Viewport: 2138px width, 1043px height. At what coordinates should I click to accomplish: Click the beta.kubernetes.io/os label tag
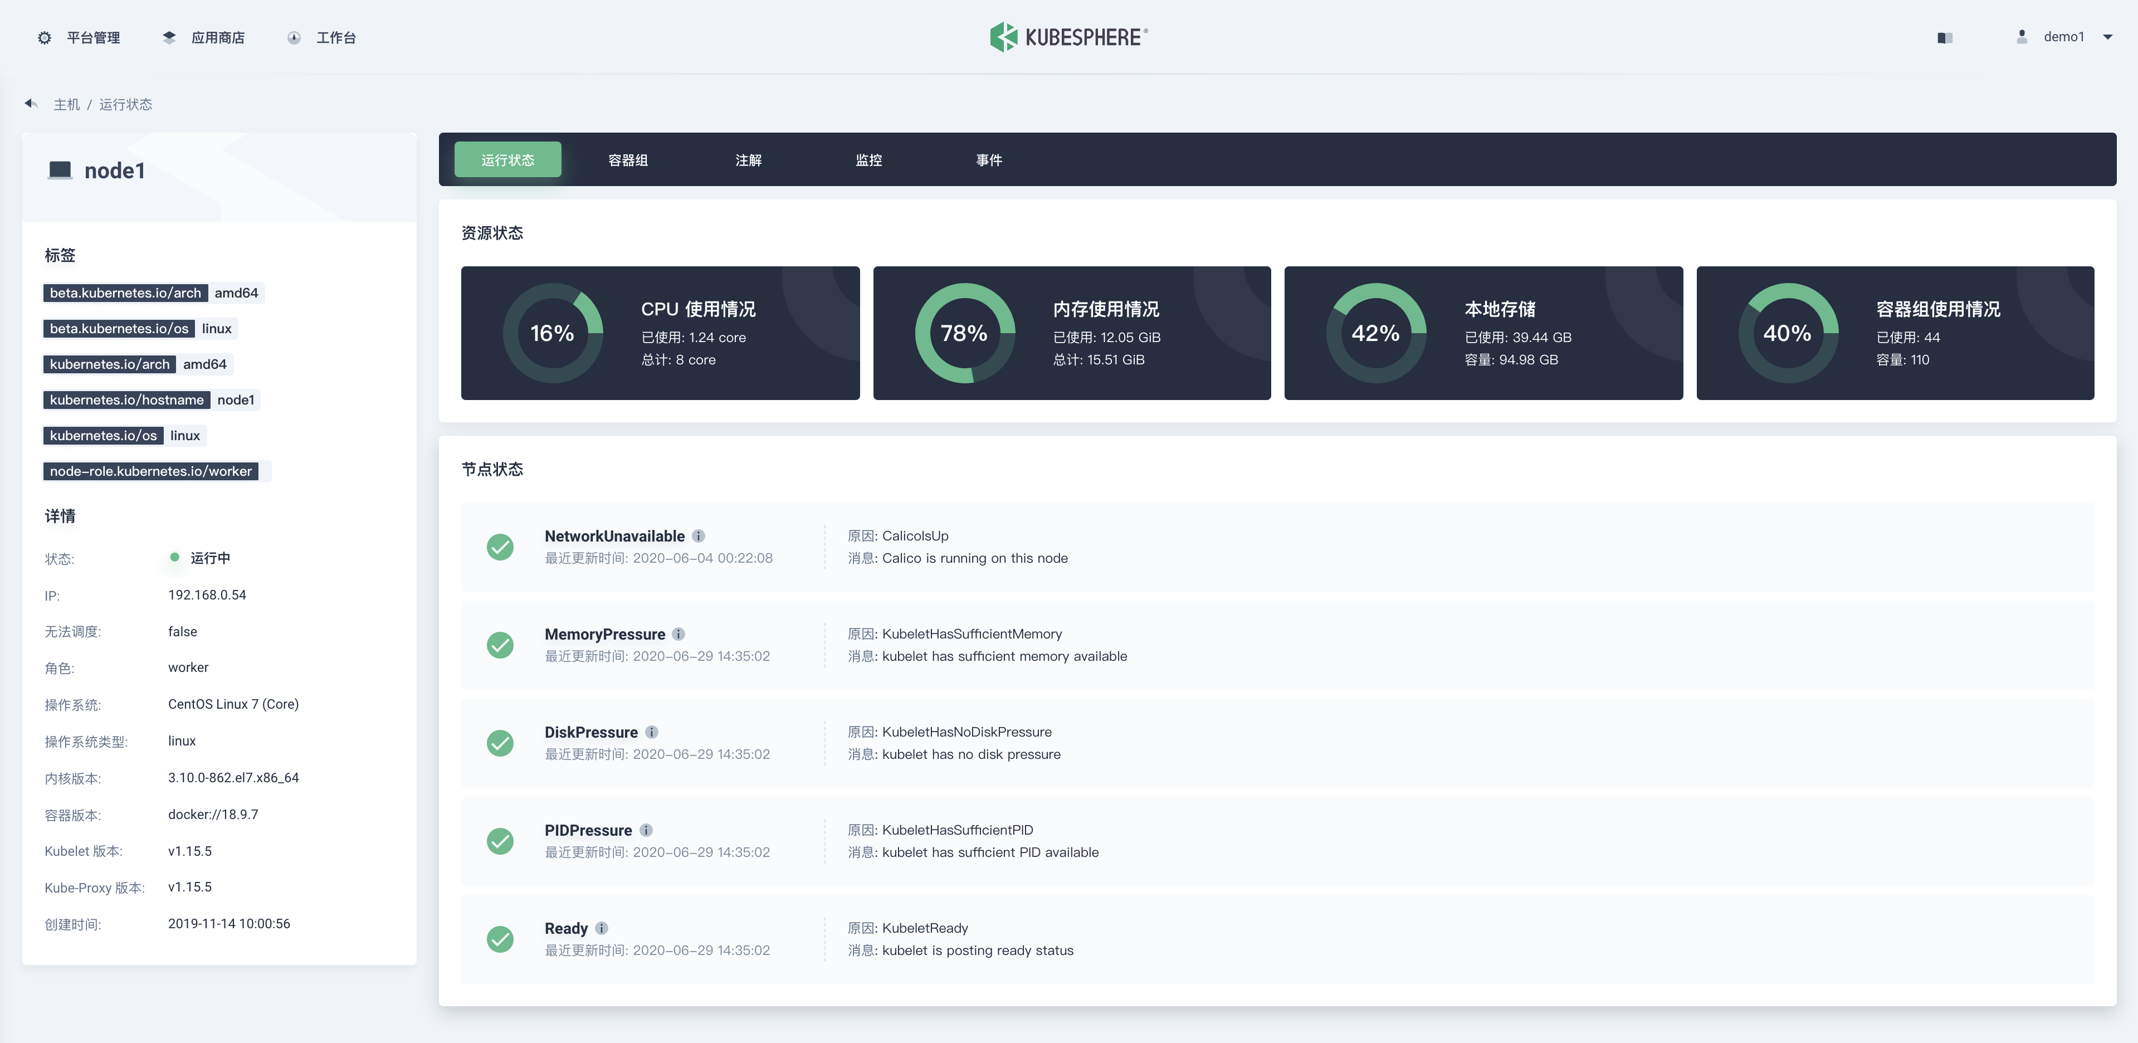point(140,328)
